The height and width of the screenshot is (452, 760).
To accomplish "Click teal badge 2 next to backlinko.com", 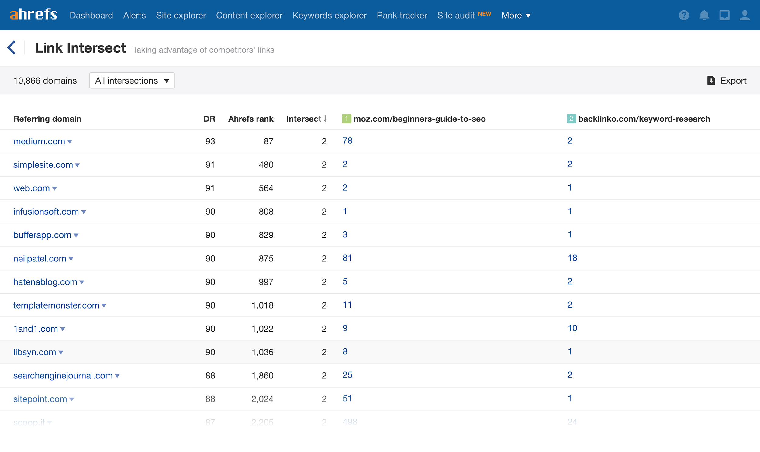I will 571,119.
